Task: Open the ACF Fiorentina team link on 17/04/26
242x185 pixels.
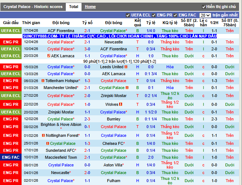Action: point(61,31)
